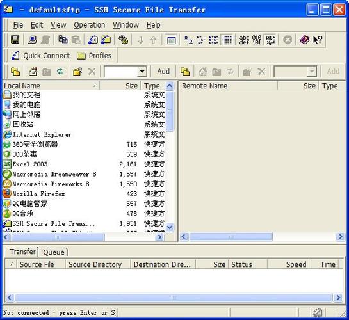Open the Help book icon
349x320 pixels.
[x=304, y=40]
